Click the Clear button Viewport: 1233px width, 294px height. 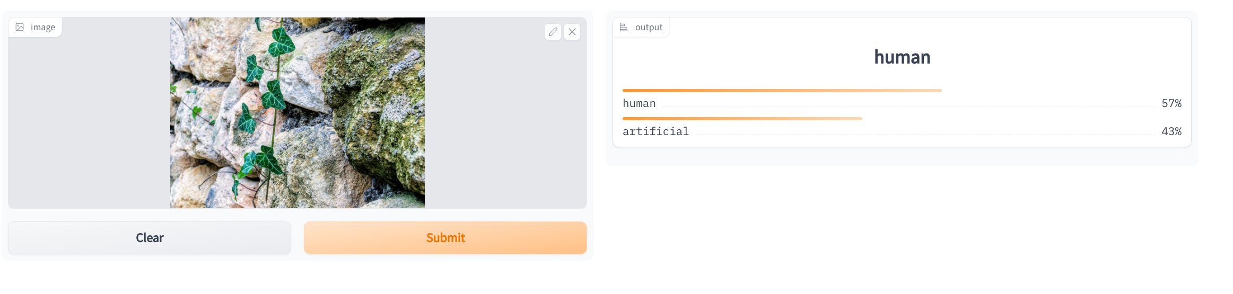(x=150, y=238)
